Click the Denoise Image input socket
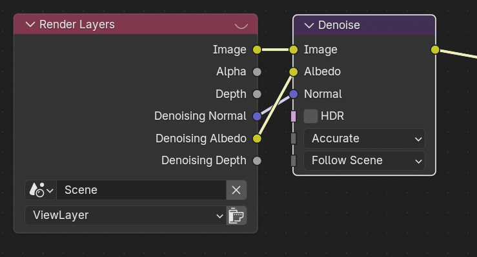Image resolution: width=477 pixels, height=257 pixels. pyautogui.click(x=293, y=50)
